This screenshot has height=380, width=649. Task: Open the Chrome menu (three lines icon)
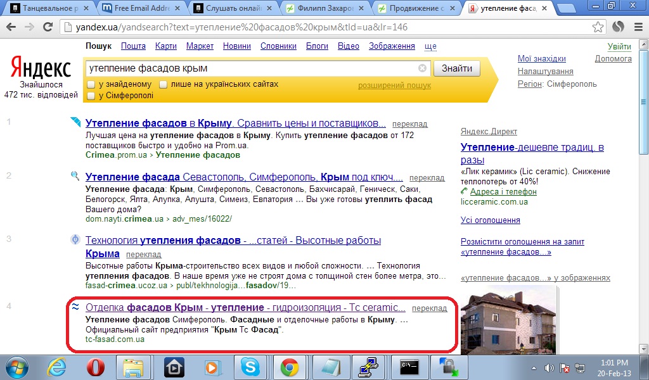pos(639,27)
